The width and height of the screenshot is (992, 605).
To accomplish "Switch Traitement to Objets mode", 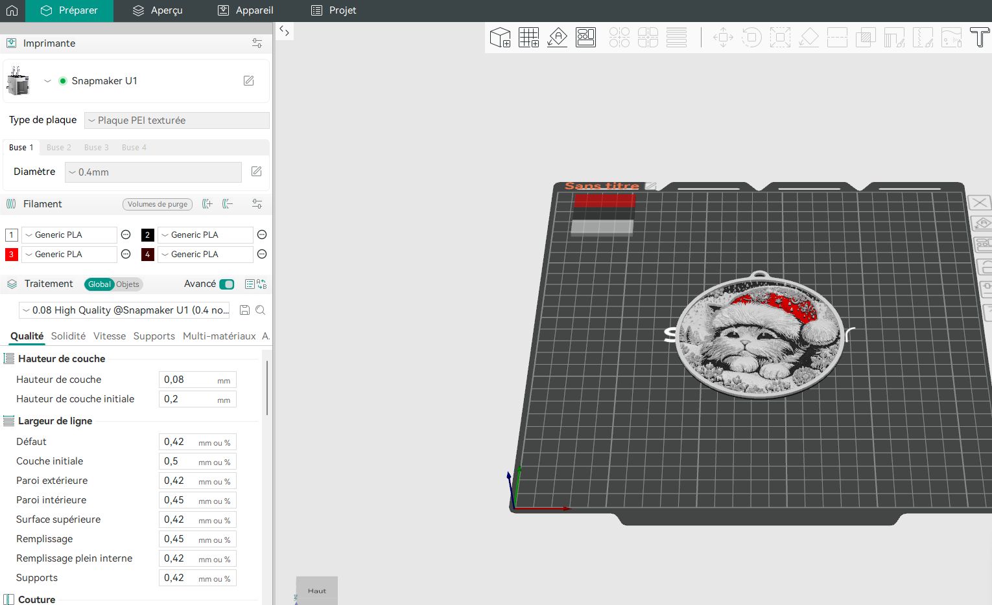I will (128, 284).
